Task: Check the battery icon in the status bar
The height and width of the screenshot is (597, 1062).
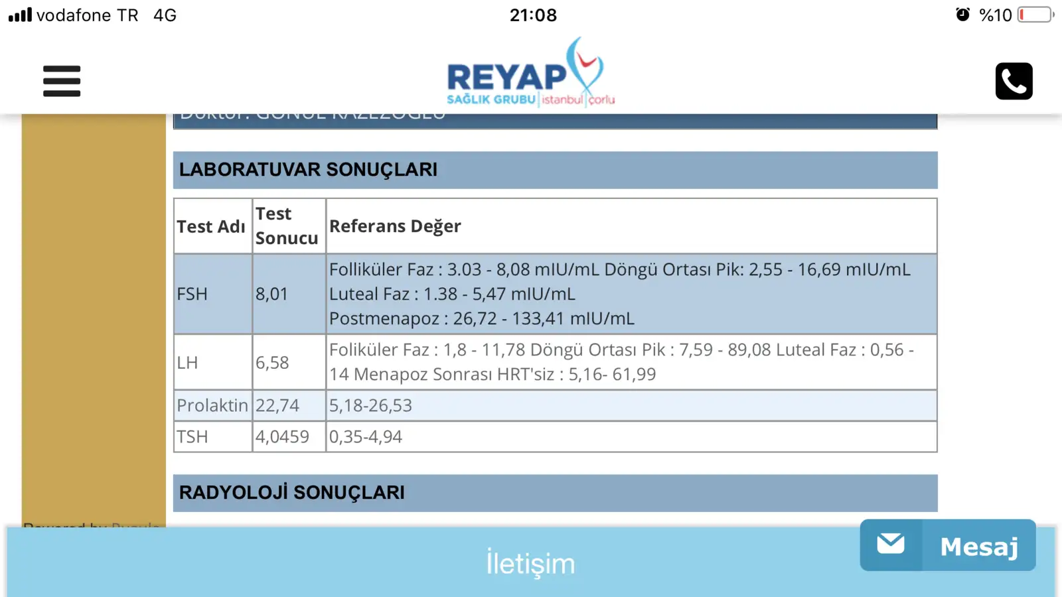Action: (1035, 15)
